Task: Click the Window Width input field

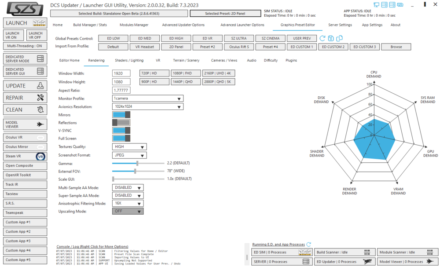Action: (x=121, y=73)
